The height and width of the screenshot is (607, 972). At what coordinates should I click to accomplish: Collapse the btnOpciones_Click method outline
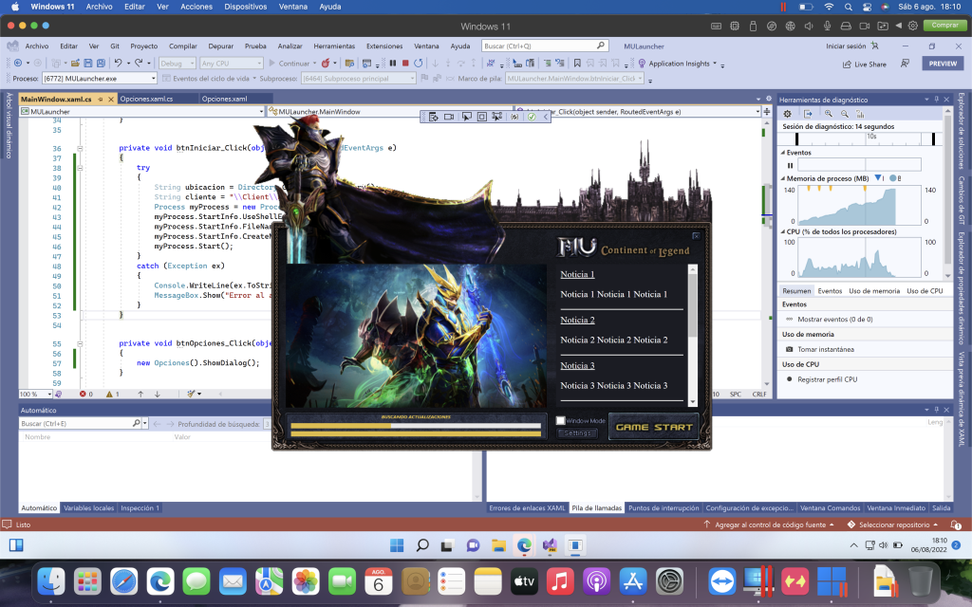pyautogui.click(x=80, y=343)
